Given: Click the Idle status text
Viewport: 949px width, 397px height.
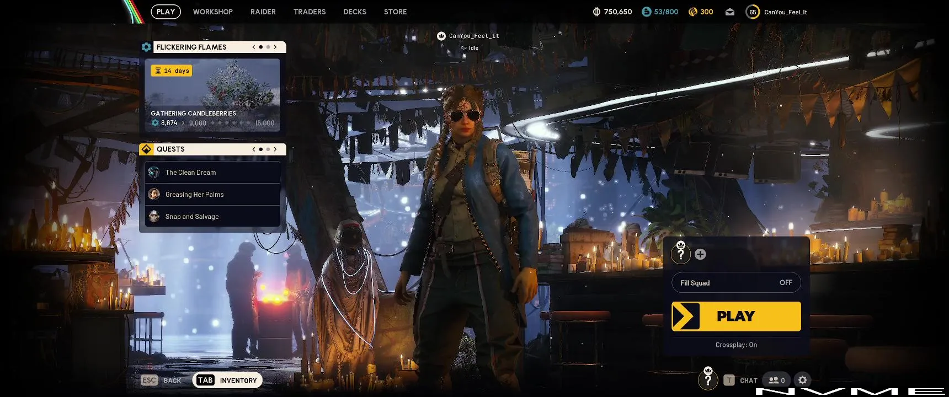Looking at the screenshot, I should (x=473, y=48).
